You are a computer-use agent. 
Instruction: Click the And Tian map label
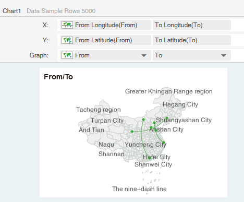[x=91, y=130]
